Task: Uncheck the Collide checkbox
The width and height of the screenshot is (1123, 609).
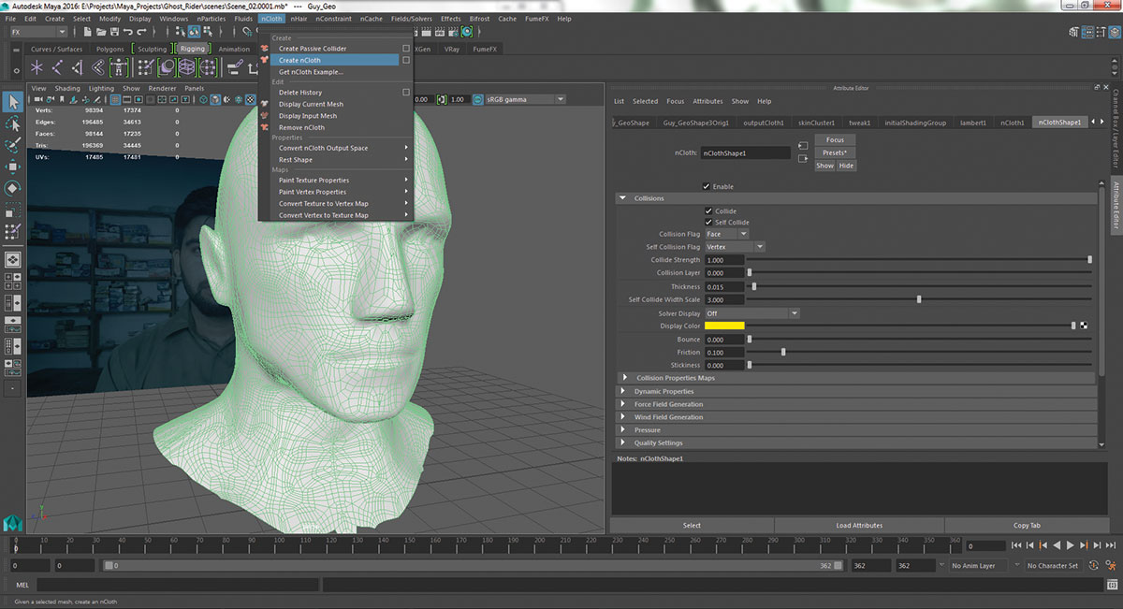Action: (x=708, y=211)
